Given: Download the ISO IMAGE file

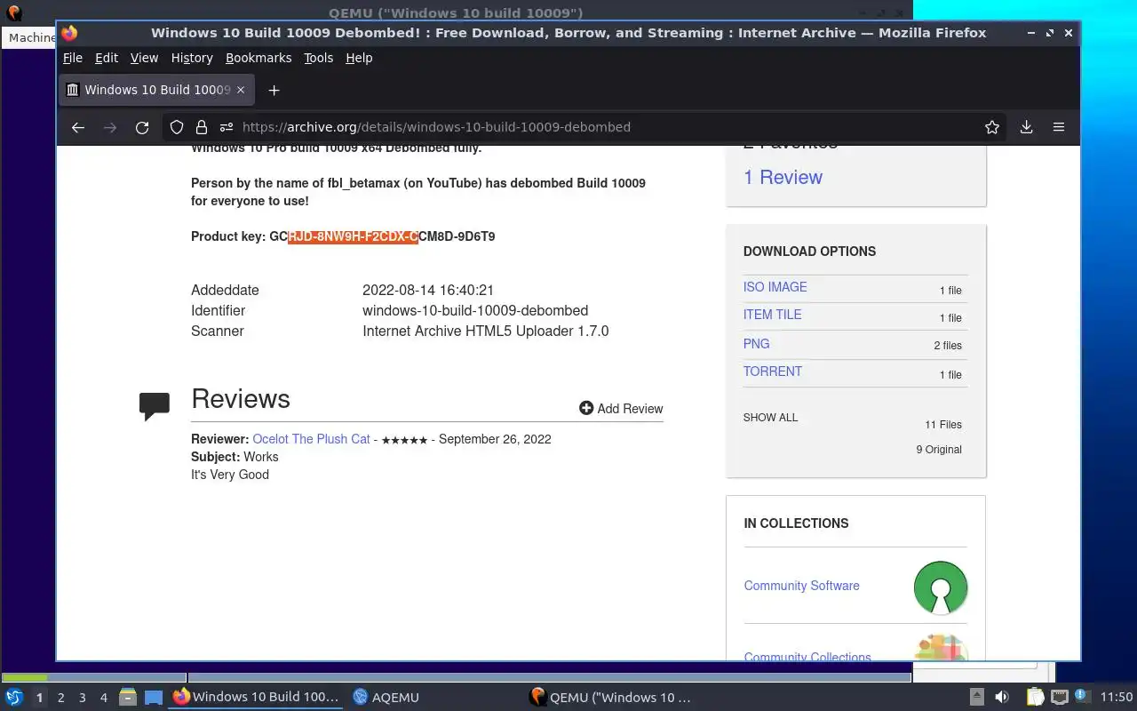Looking at the screenshot, I should [x=775, y=287].
